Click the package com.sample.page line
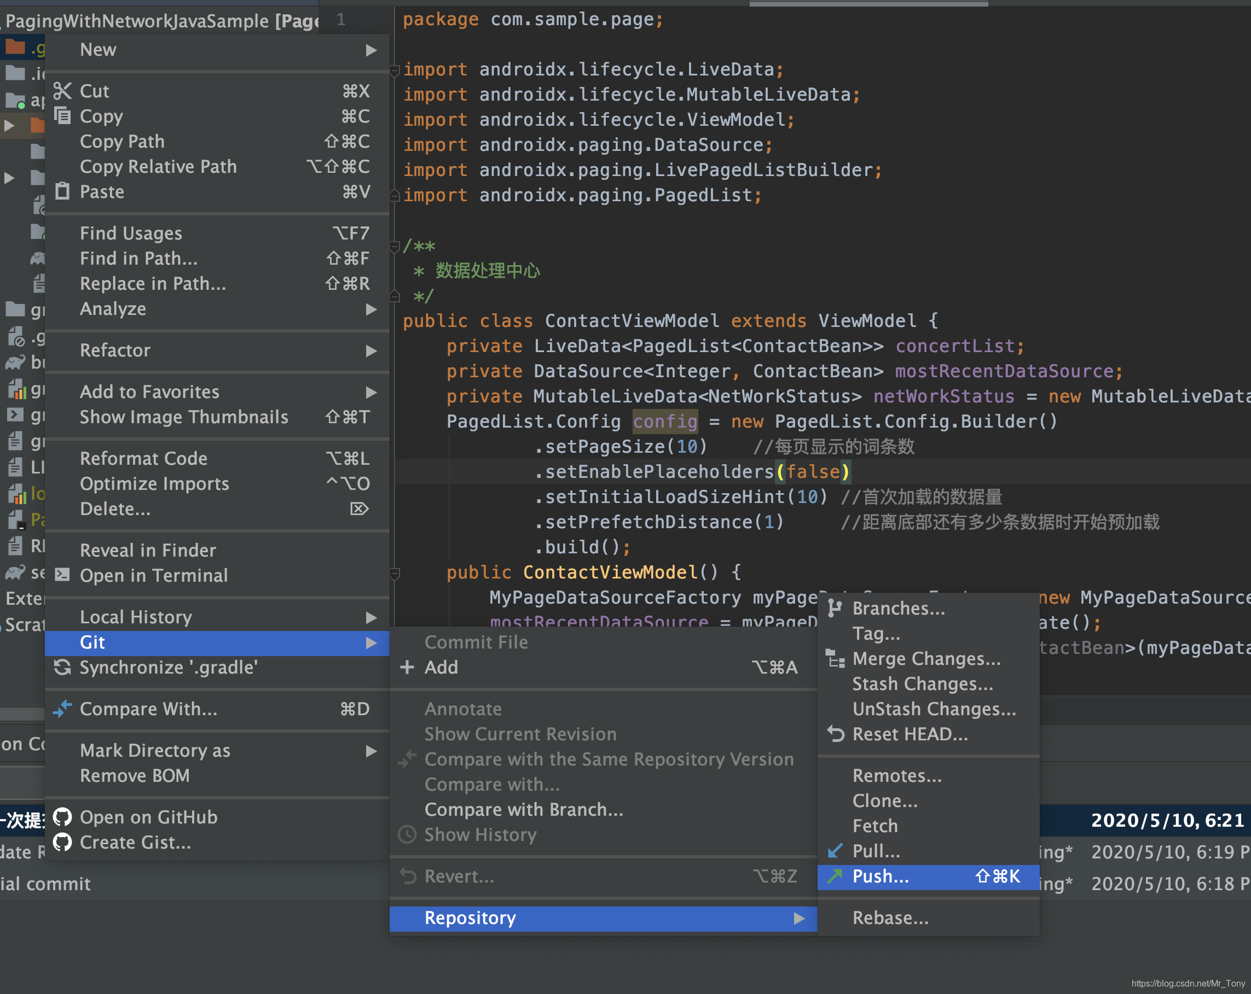Screen dimensions: 1251x994 pos(532,19)
